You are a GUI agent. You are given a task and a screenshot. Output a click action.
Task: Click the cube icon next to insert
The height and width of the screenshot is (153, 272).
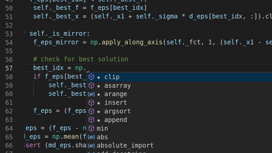point(91,103)
